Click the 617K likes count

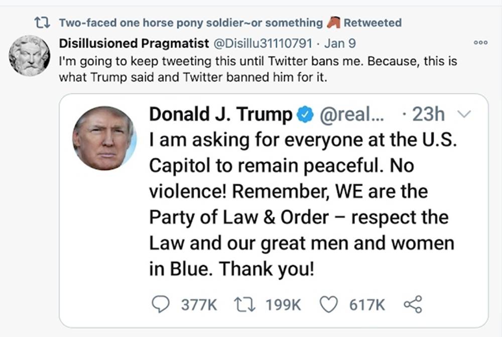click(x=367, y=304)
